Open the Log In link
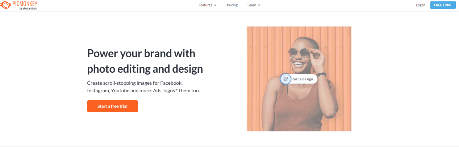 coord(421,5)
